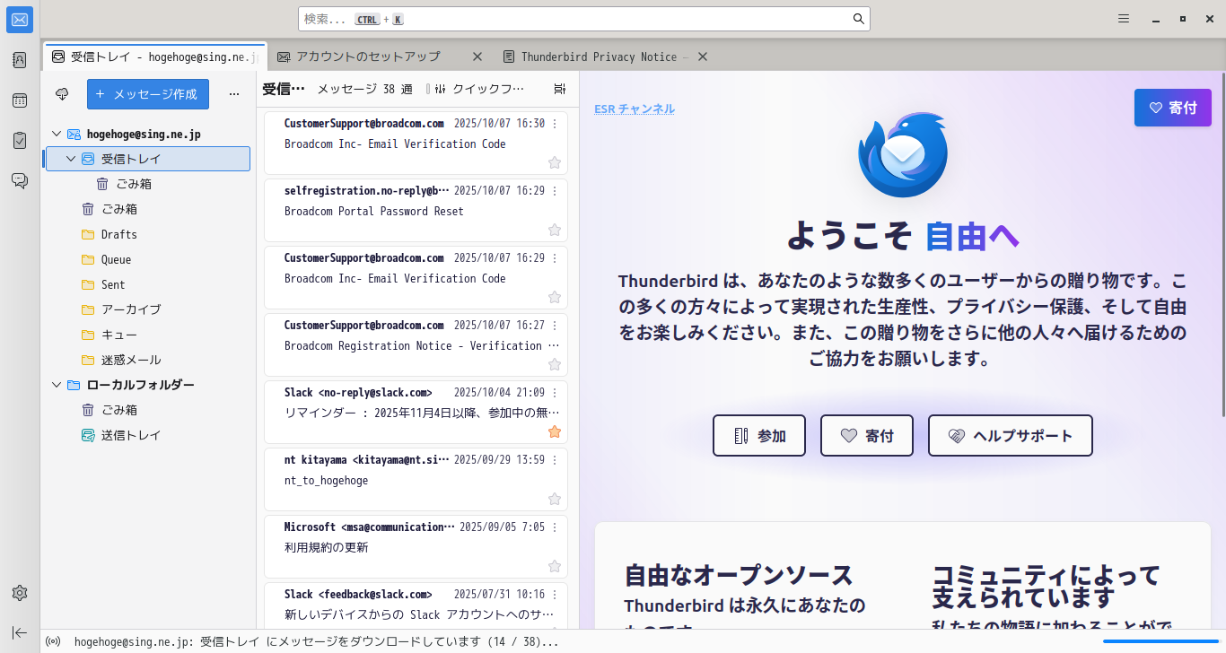Close the アカウントのセットアップ tab
This screenshot has height=653, width=1226.
(477, 57)
